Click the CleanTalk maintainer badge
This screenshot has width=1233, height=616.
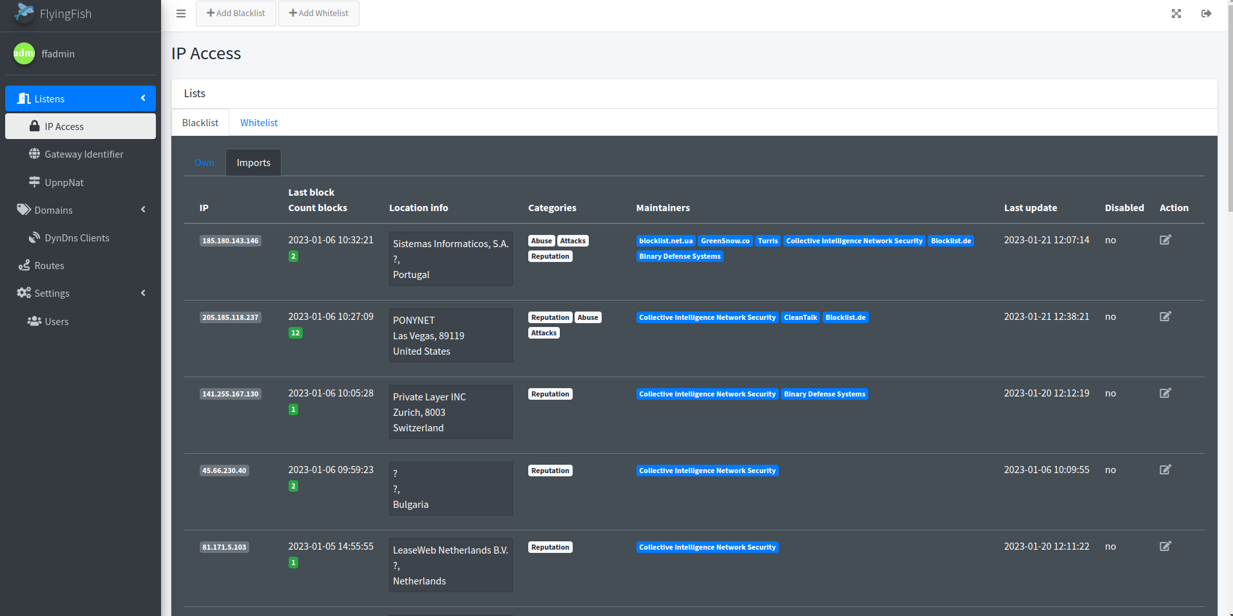click(801, 317)
